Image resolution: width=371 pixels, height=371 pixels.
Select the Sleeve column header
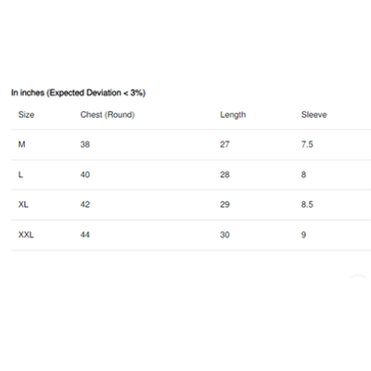[314, 115]
